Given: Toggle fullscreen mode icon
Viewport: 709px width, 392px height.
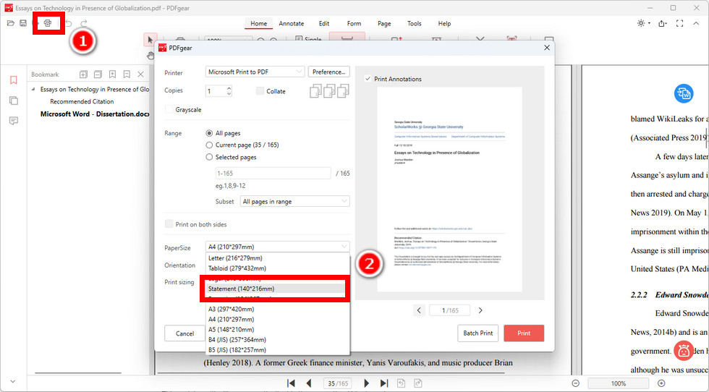Looking at the screenshot, I should coord(679,23).
